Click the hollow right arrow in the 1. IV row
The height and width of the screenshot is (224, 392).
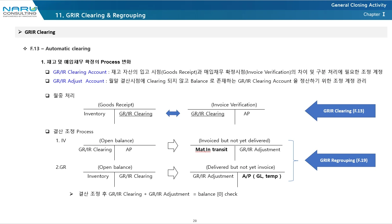(x=173, y=146)
